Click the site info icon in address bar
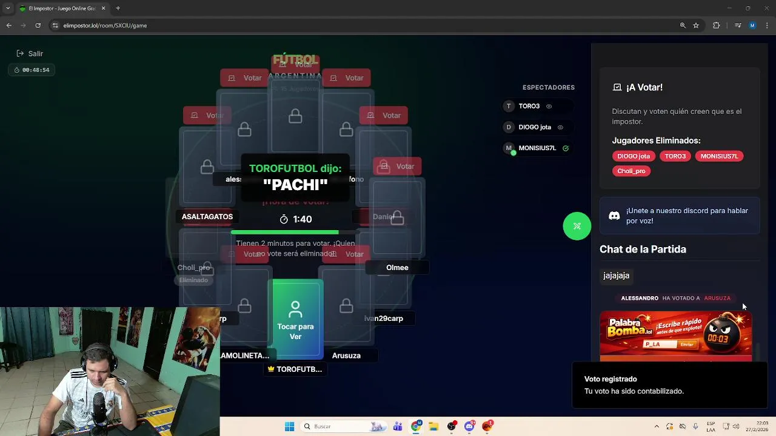This screenshot has height=436, width=776. click(55, 25)
